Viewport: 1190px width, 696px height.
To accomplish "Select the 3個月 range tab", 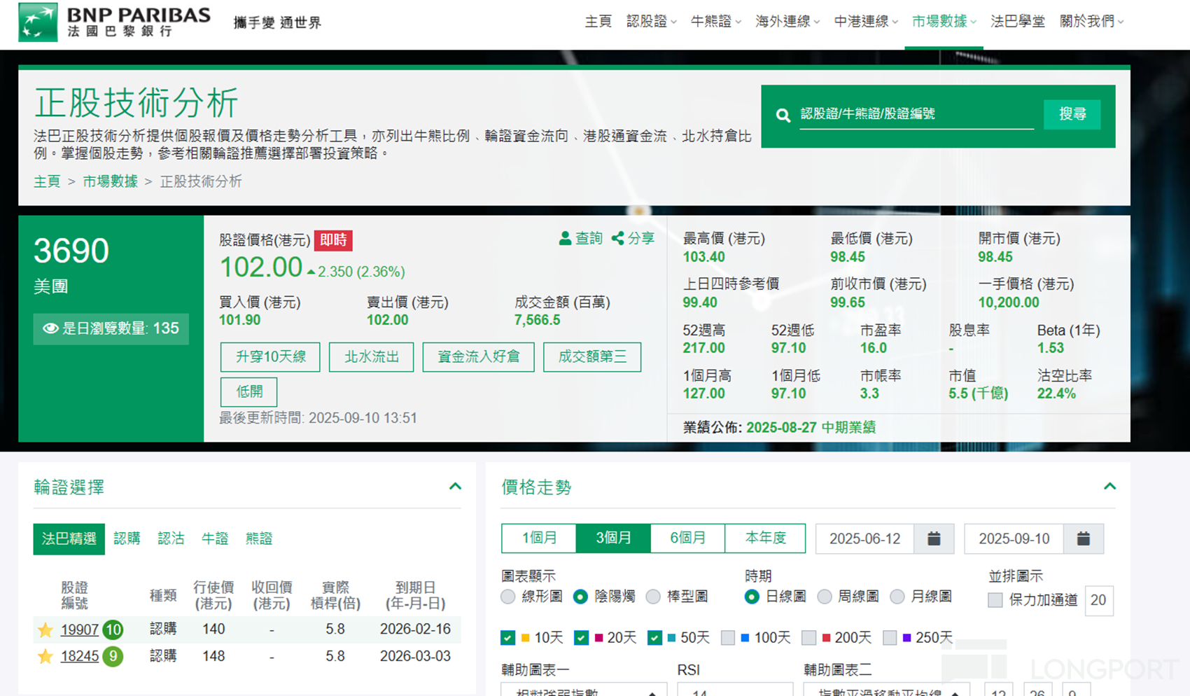I will [613, 538].
